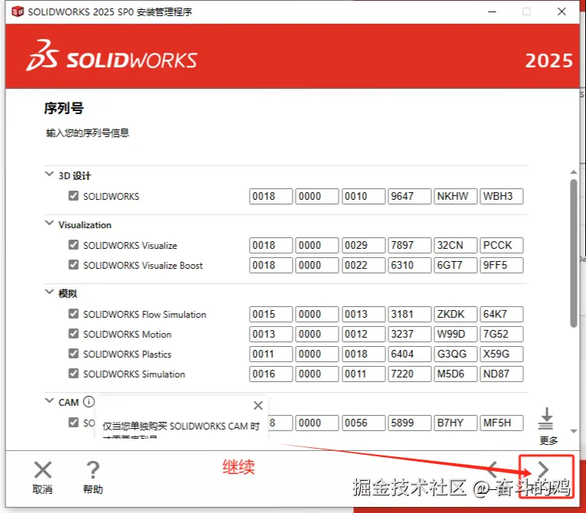Click the SOLIDWORKS title bar app icon
This screenshot has width=586, height=513.
[17, 11]
